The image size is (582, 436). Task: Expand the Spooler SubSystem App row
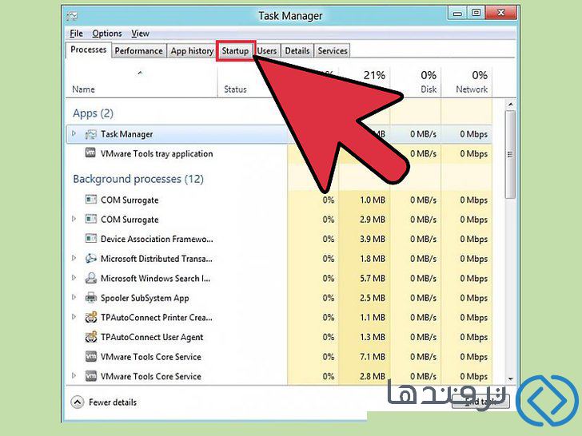coord(74,297)
